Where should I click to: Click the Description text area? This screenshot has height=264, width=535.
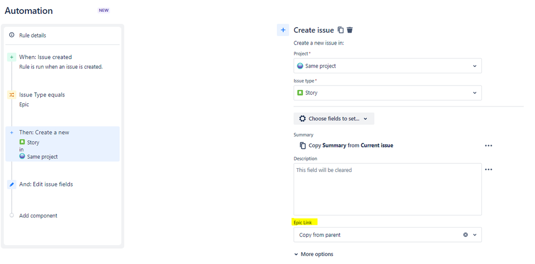[388, 190]
